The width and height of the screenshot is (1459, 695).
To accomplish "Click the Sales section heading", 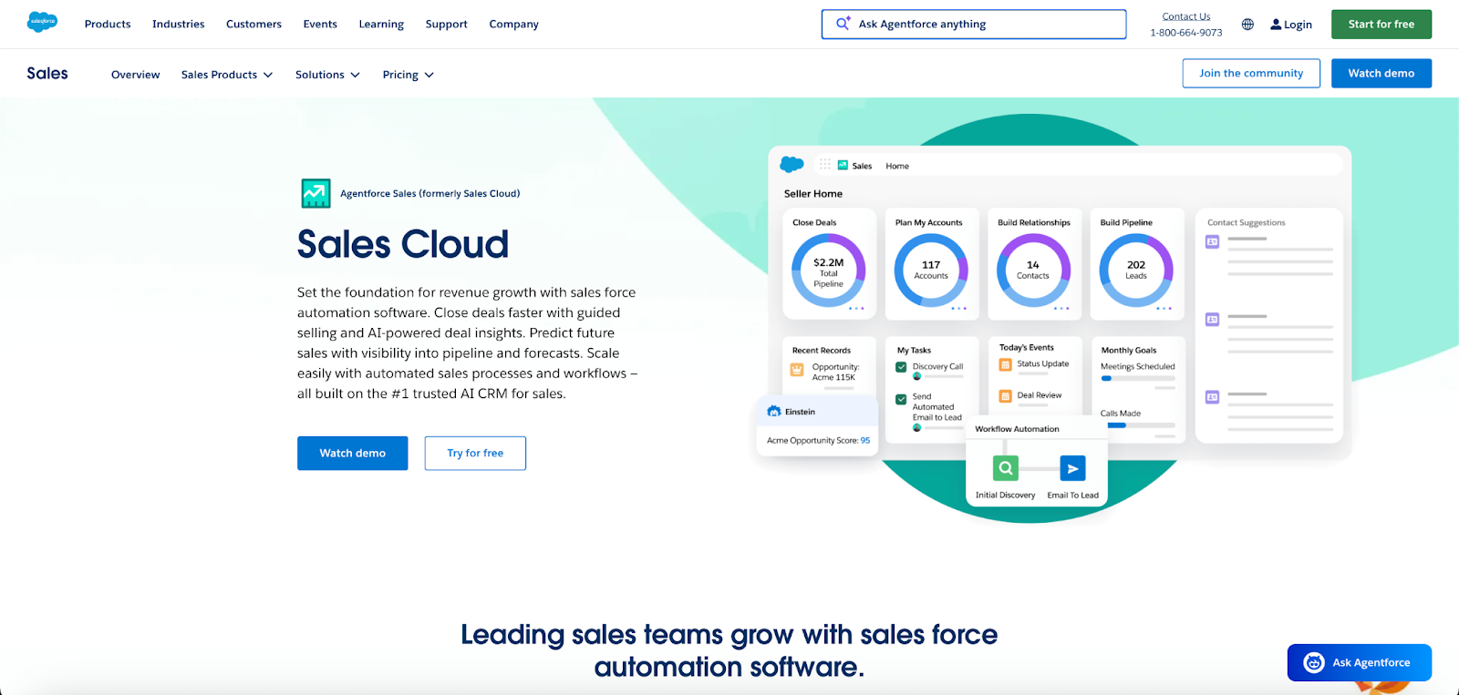I will pyautogui.click(x=47, y=74).
